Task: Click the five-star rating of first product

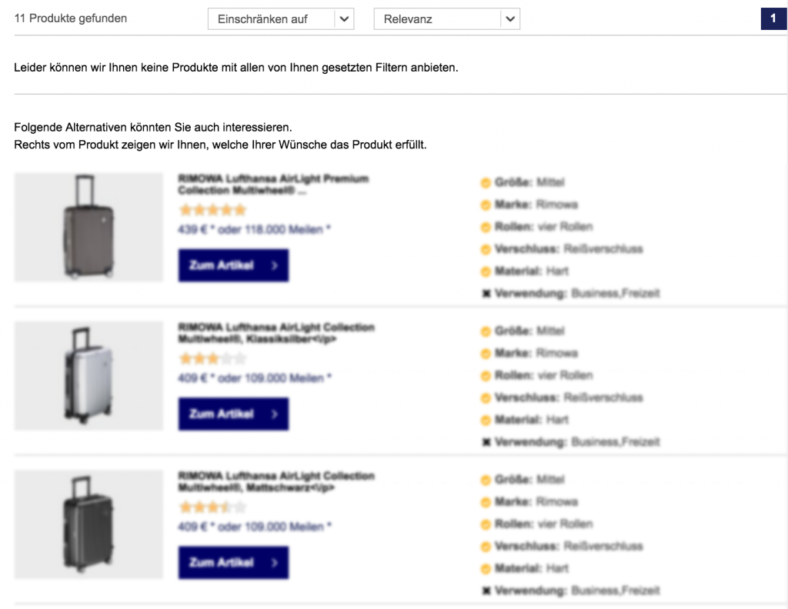Action: 212,210
